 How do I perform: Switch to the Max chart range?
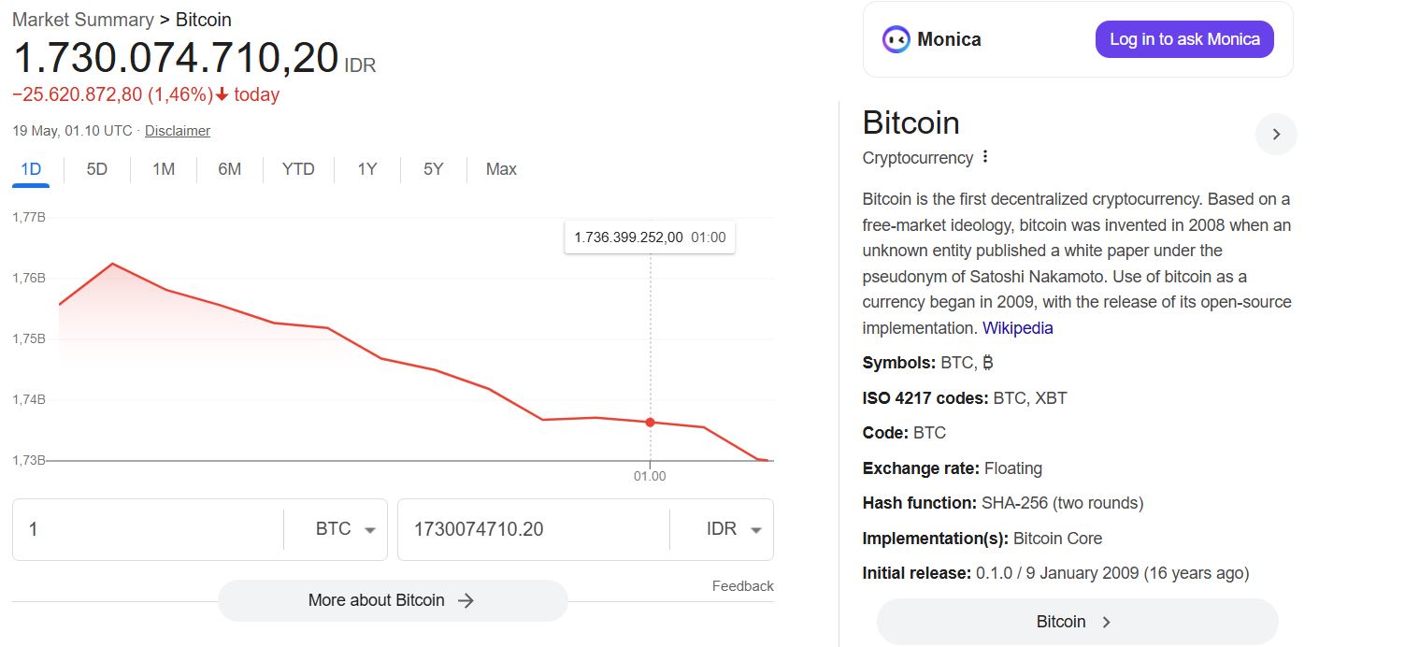[x=501, y=169]
